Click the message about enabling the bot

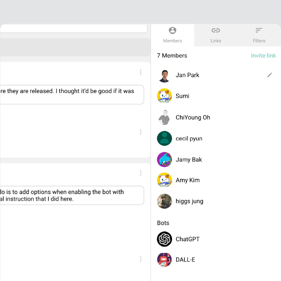70,195
